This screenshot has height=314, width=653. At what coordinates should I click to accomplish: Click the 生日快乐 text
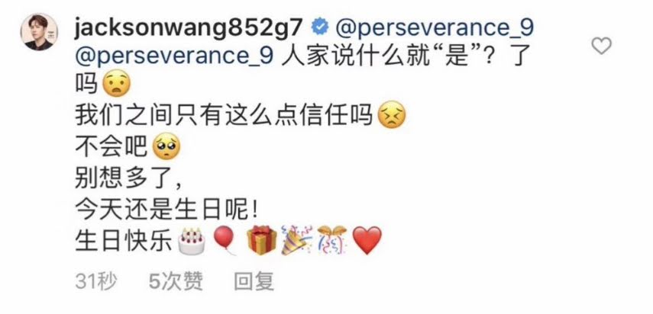[x=124, y=242]
